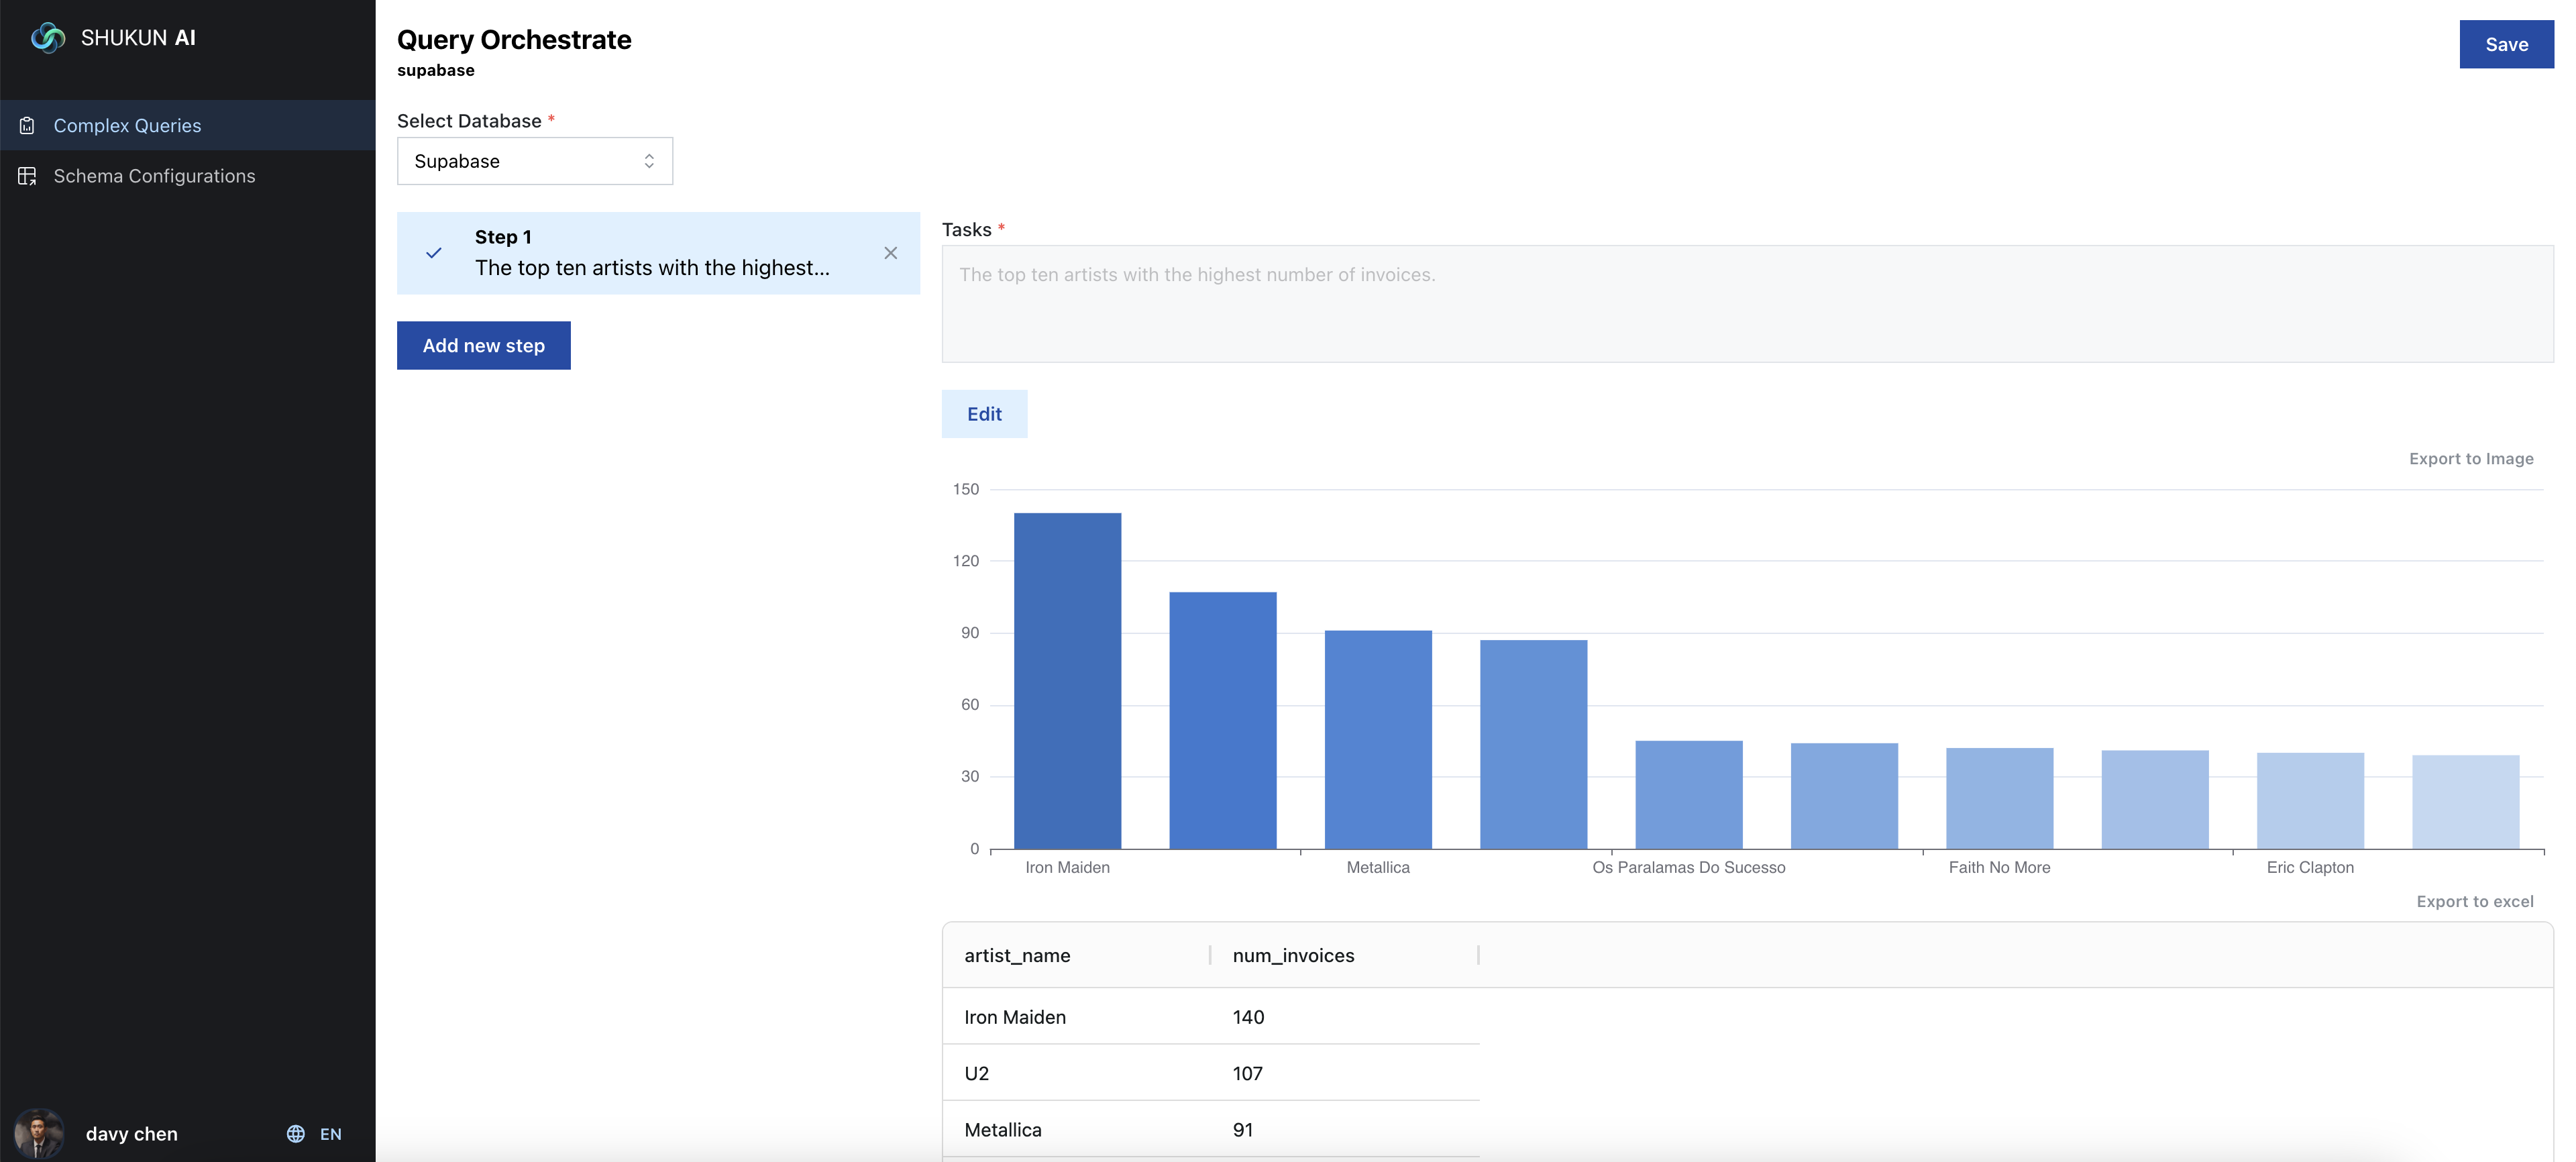Click the Shukun AI logo icon
2576x1162 pixels.
pos(47,38)
